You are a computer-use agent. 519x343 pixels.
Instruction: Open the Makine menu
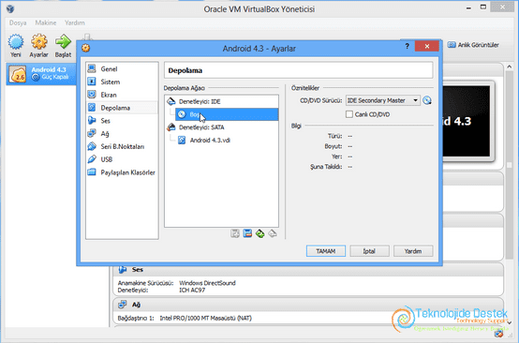(x=46, y=22)
